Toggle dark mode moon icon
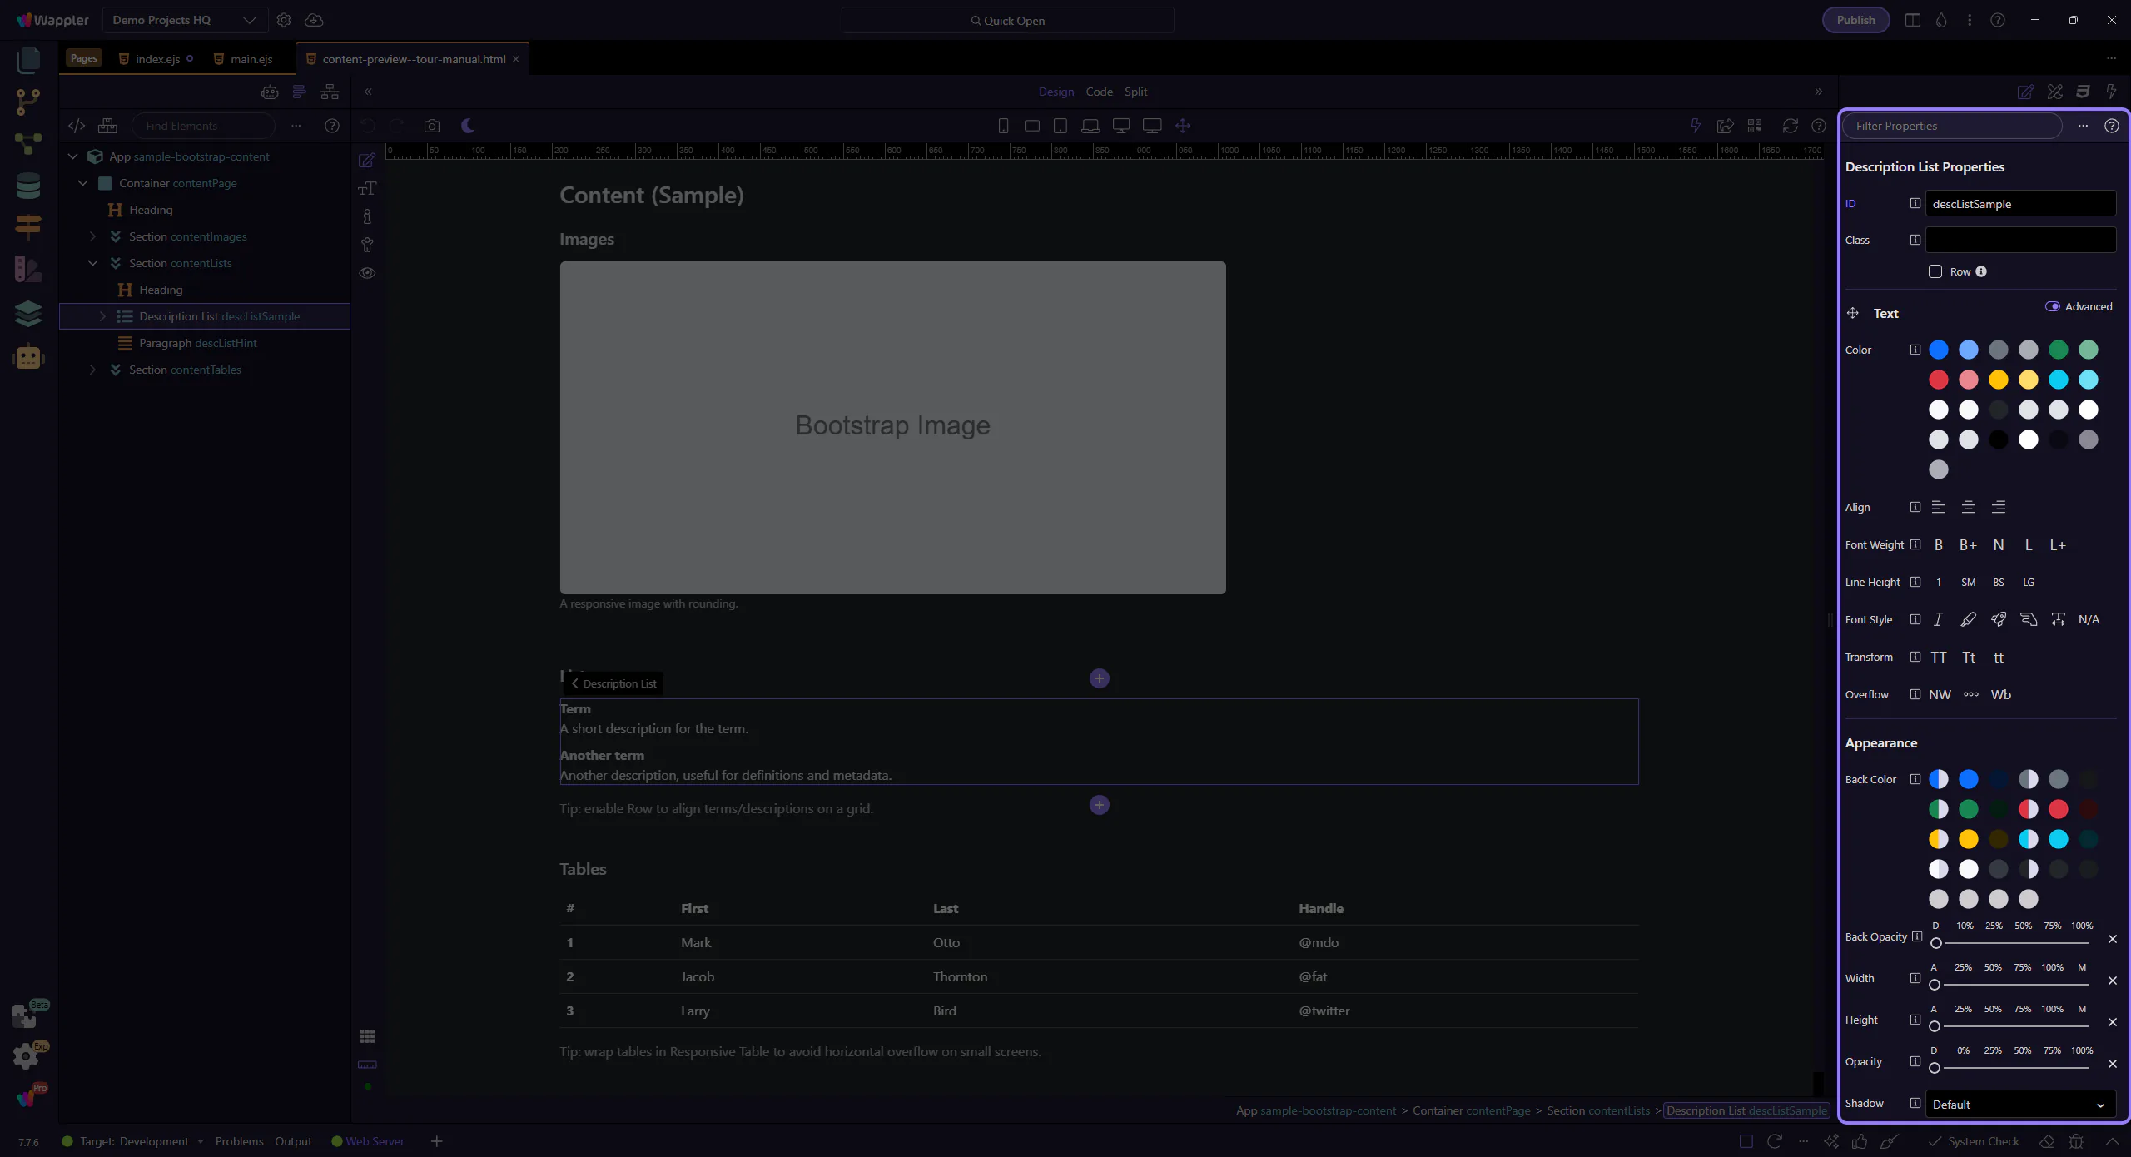The width and height of the screenshot is (2131, 1157). [x=468, y=126]
